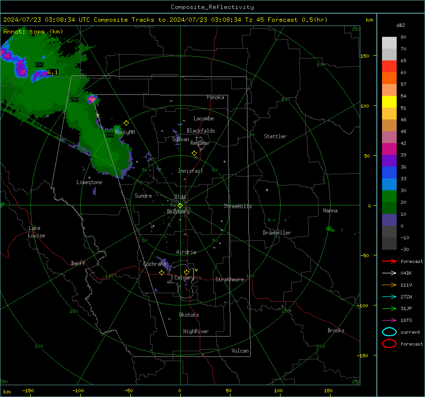This screenshot has width=425, height=397.
Task: Pick the light blue swatch above 30
Action: [389, 184]
